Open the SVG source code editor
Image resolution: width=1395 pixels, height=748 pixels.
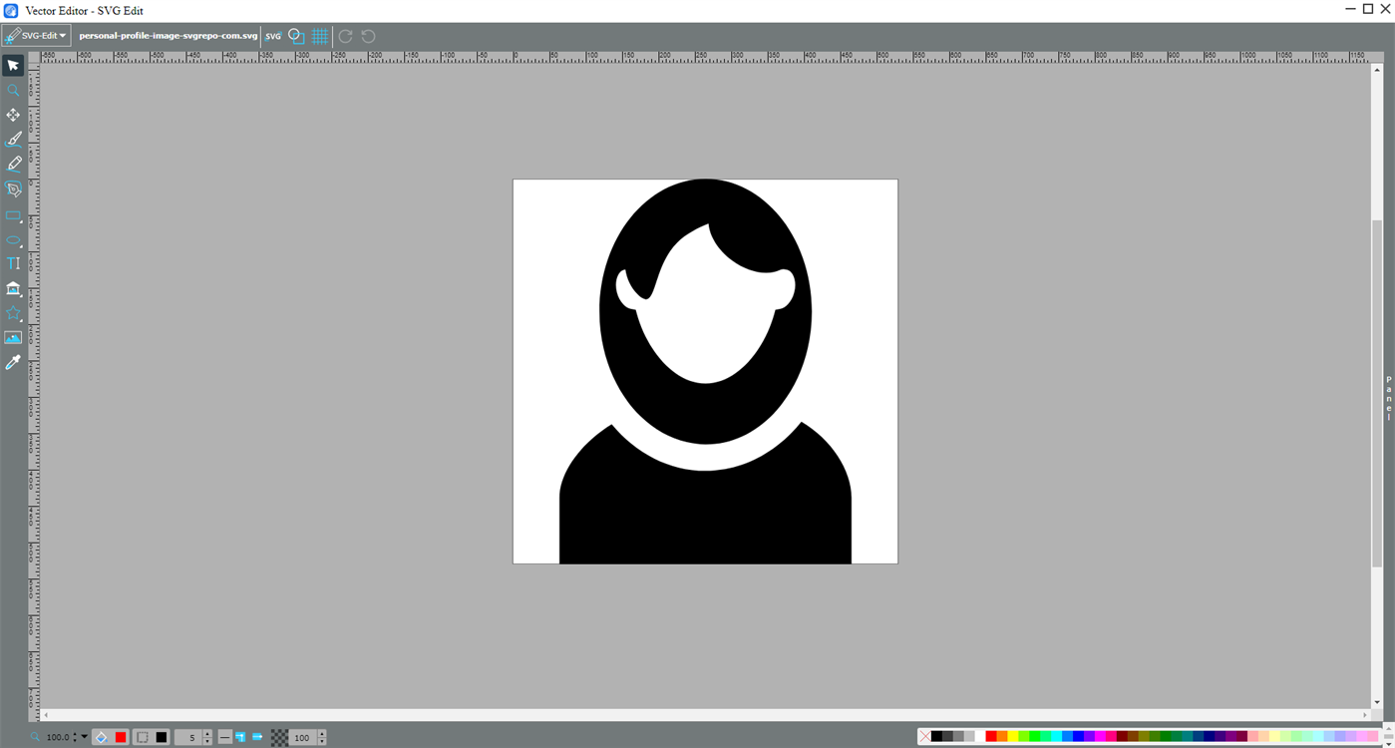pos(272,35)
